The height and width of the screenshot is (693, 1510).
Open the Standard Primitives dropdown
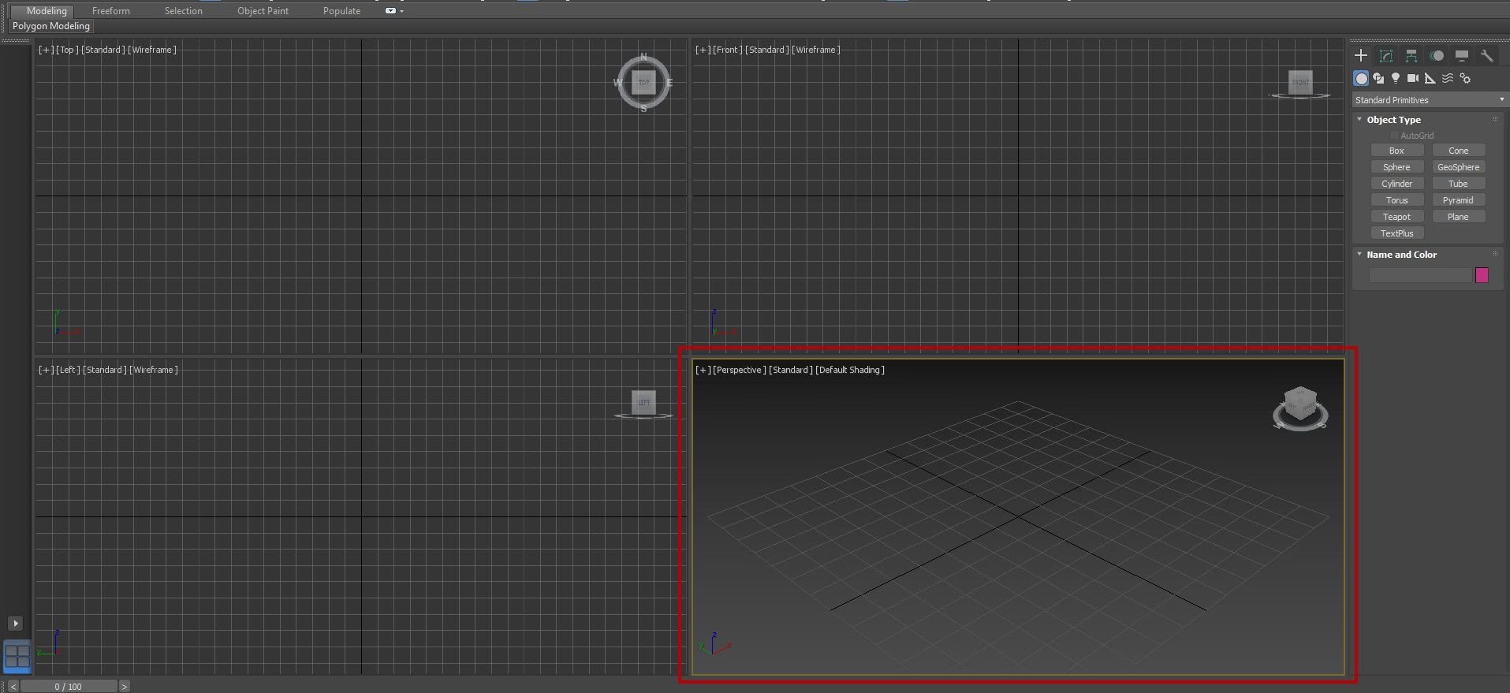tap(1428, 100)
